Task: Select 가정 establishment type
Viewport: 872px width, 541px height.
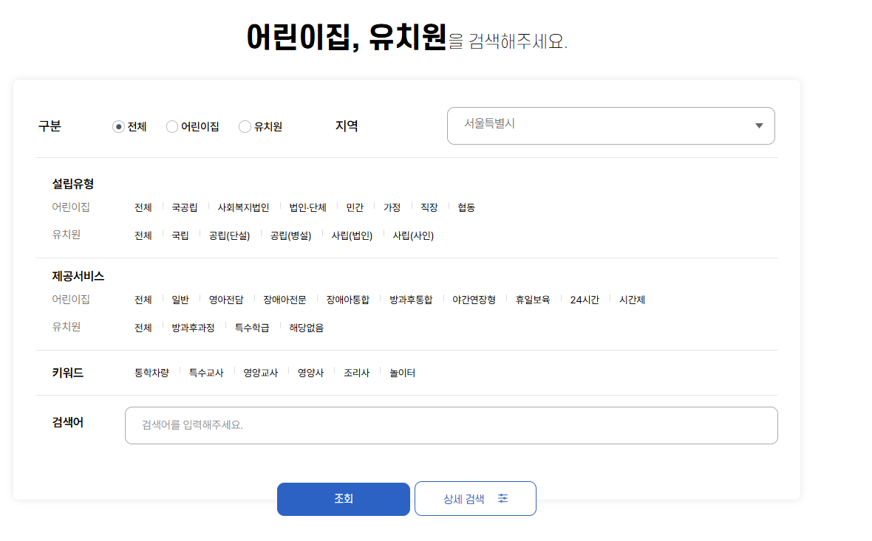Action: click(x=392, y=207)
